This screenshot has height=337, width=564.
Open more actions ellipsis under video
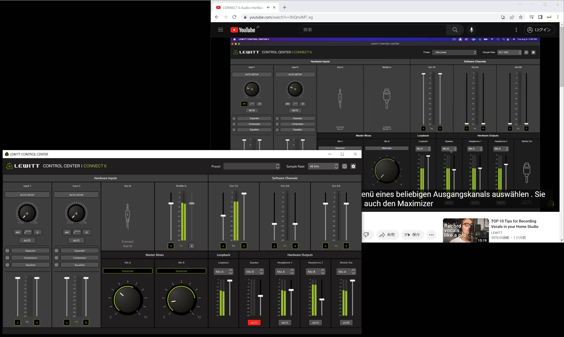pyautogui.click(x=431, y=235)
